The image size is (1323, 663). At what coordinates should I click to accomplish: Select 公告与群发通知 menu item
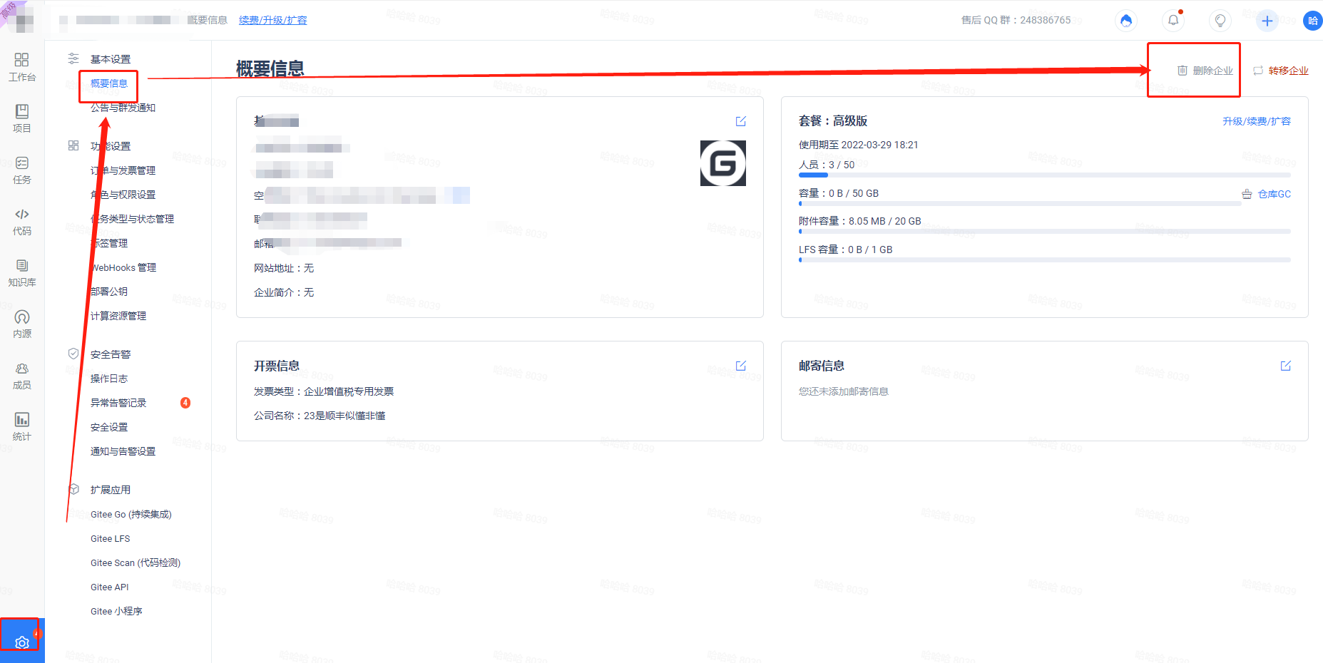(123, 108)
